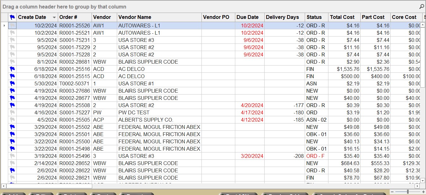This screenshot has height=195, width=426.
Task: Click the zoom slider handle
Action: click(x=408, y=192)
